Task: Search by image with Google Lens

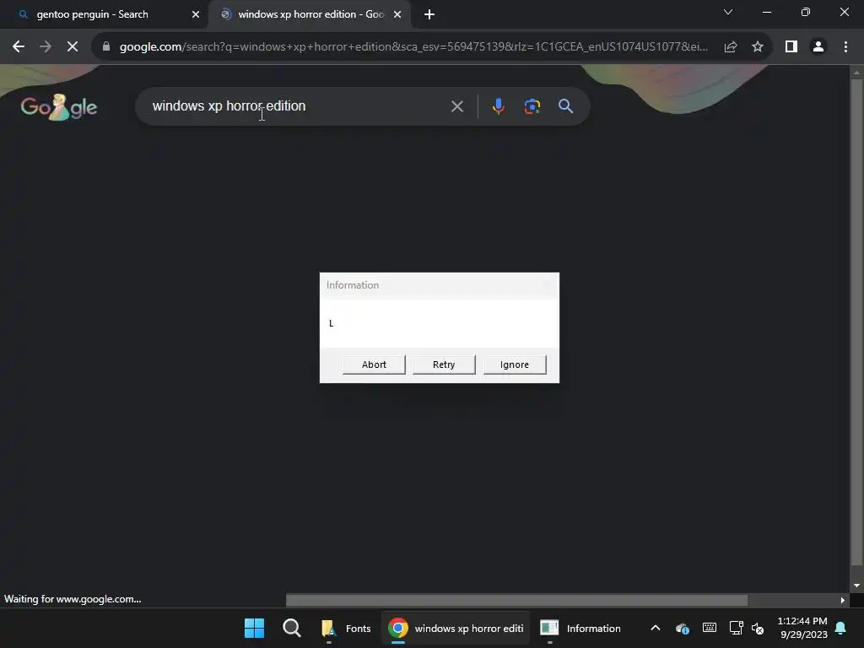Action: pos(532,106)
